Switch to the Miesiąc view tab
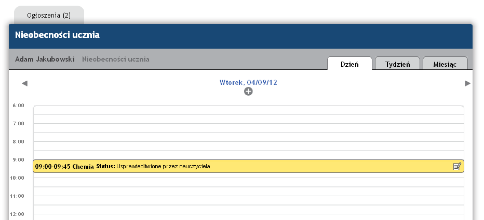 445,64
